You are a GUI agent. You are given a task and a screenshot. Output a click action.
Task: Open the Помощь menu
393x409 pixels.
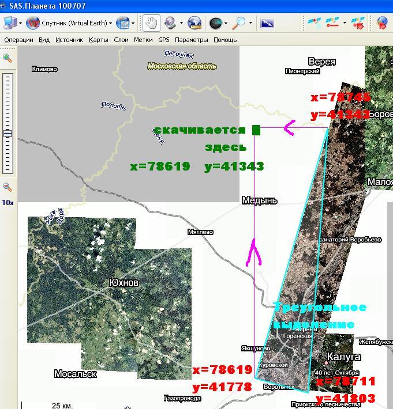(x=225, y=40)
